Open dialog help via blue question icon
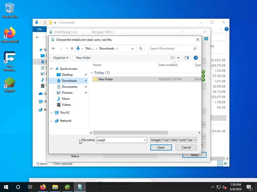The image size is (257, 192). (x=196, y=58)
